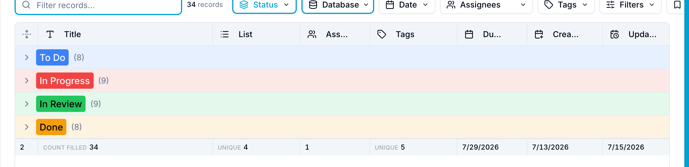This screenshot has height=167, width=689.
Task: Expand the In Review group
Action: [x=27, y=104]
